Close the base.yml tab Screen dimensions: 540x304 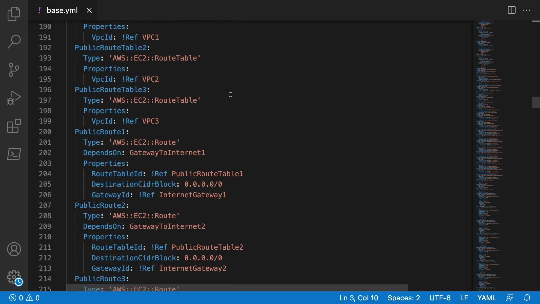[x=89, y=10]
